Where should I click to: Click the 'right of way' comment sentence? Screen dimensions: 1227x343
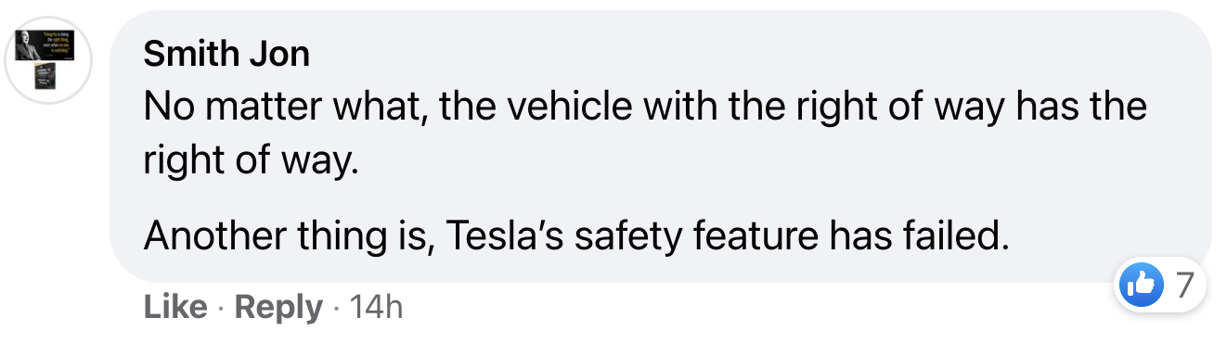tap(645, 134)
